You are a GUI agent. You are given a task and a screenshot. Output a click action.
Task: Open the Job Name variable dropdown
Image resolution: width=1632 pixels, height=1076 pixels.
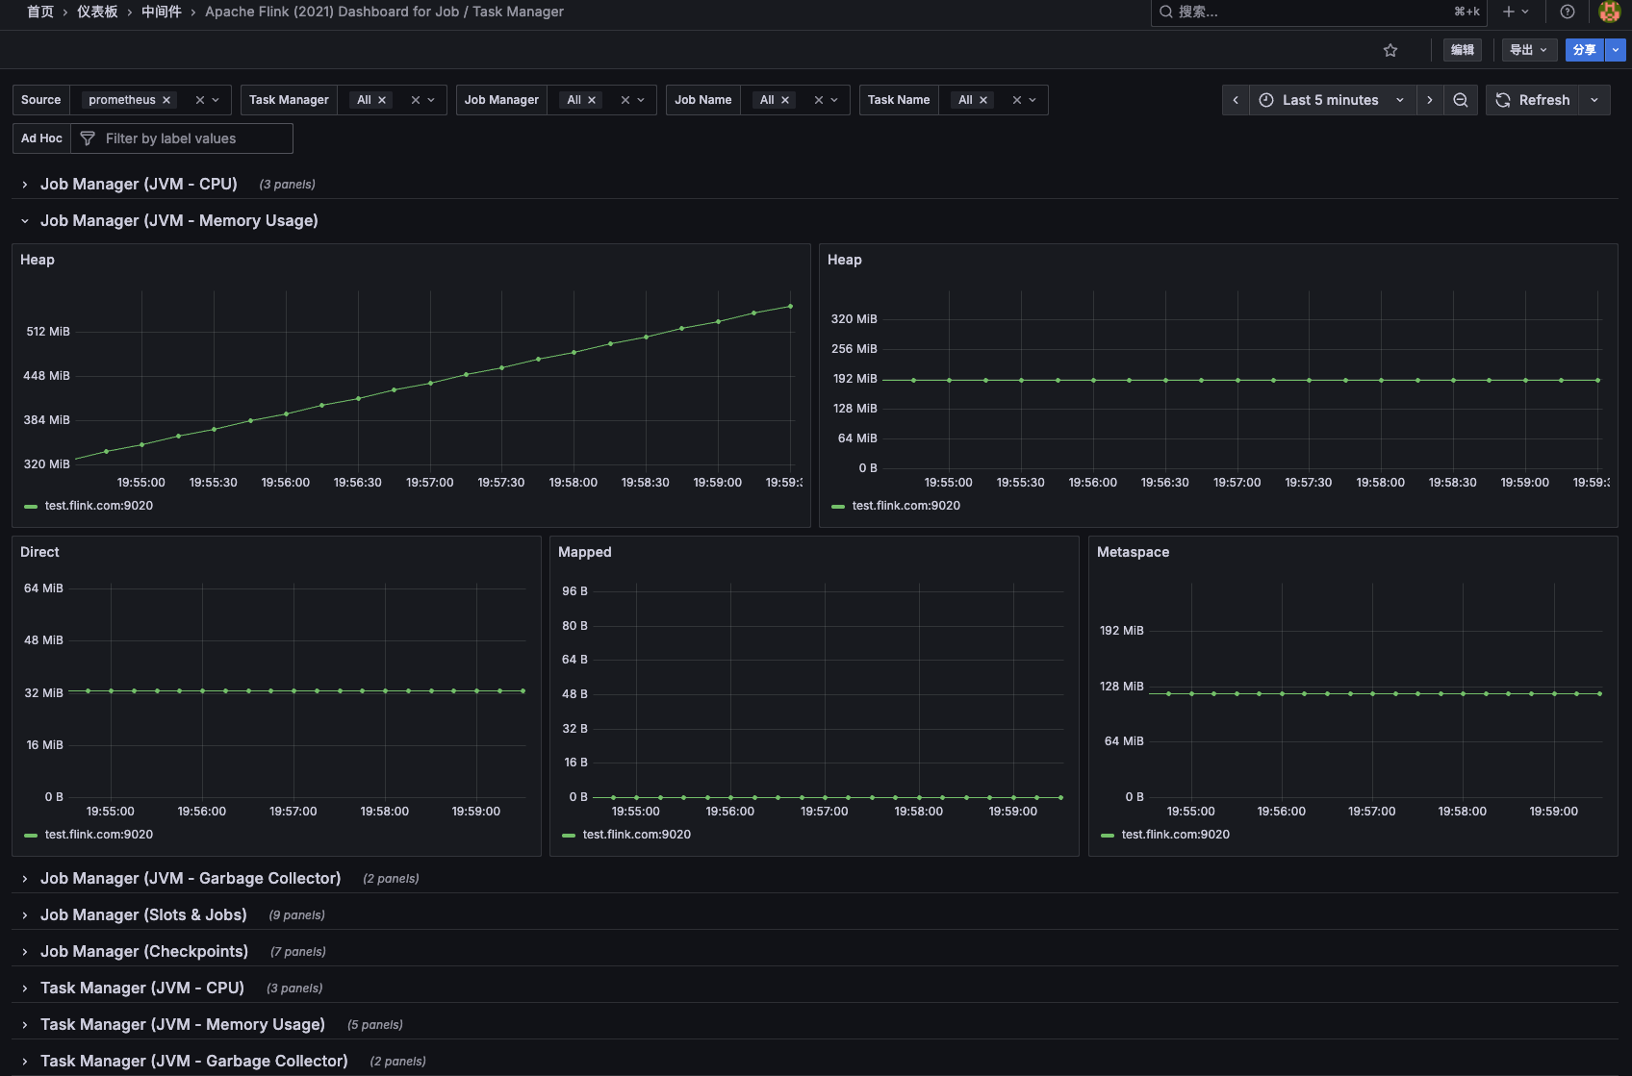coord(834,100)
